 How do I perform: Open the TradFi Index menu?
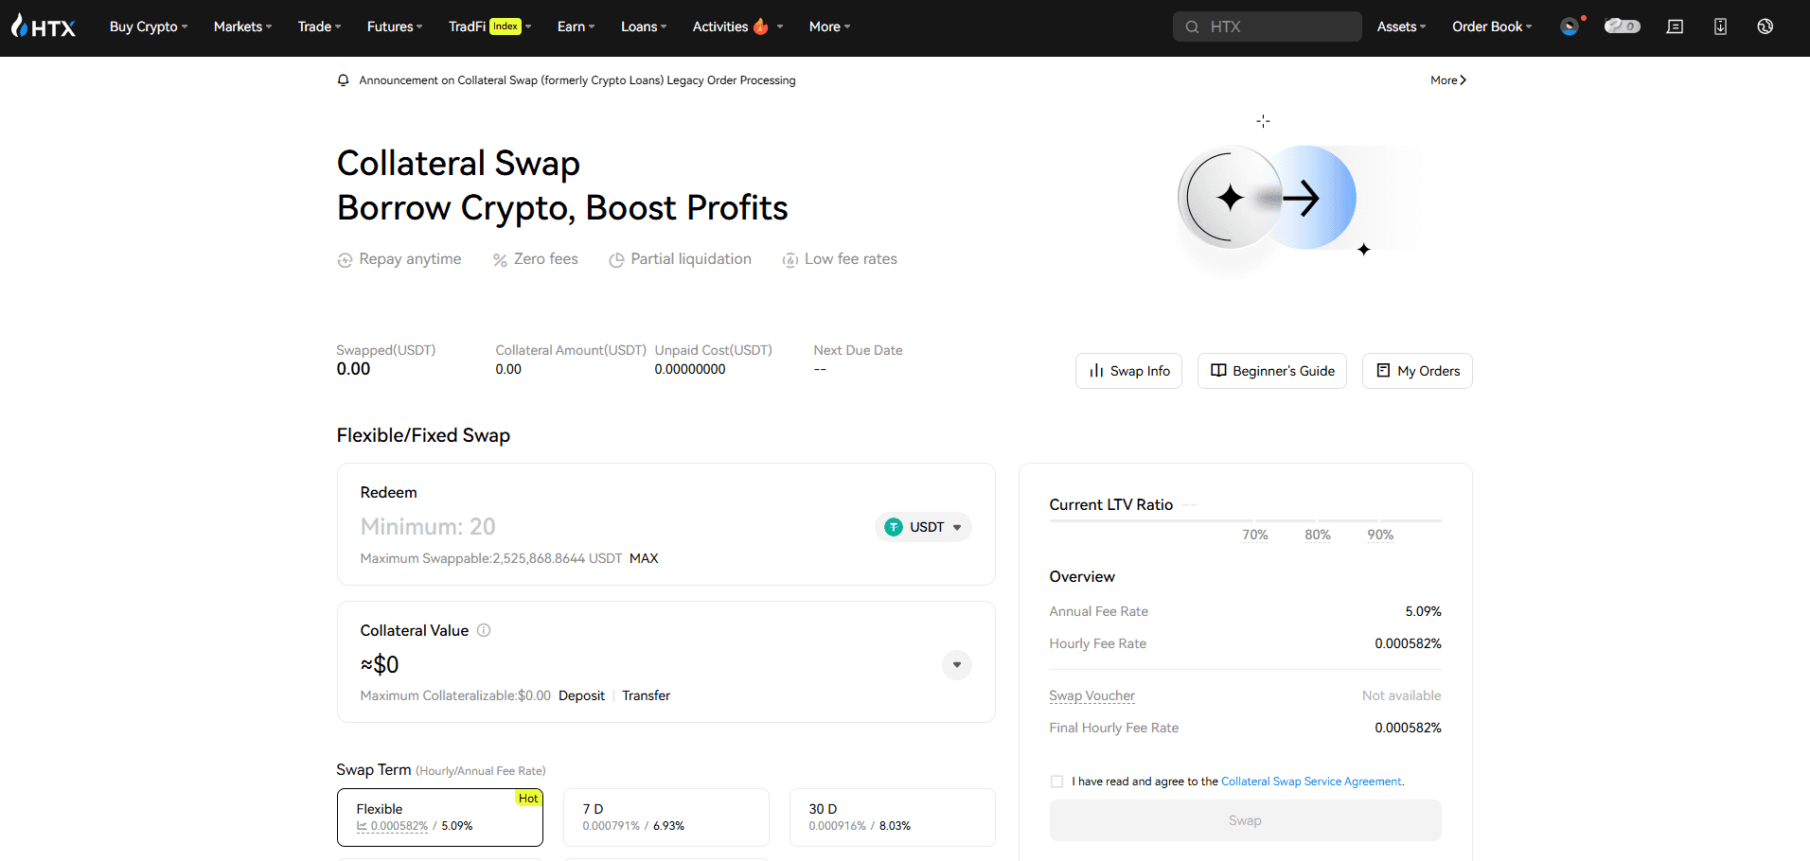(490, 26)
